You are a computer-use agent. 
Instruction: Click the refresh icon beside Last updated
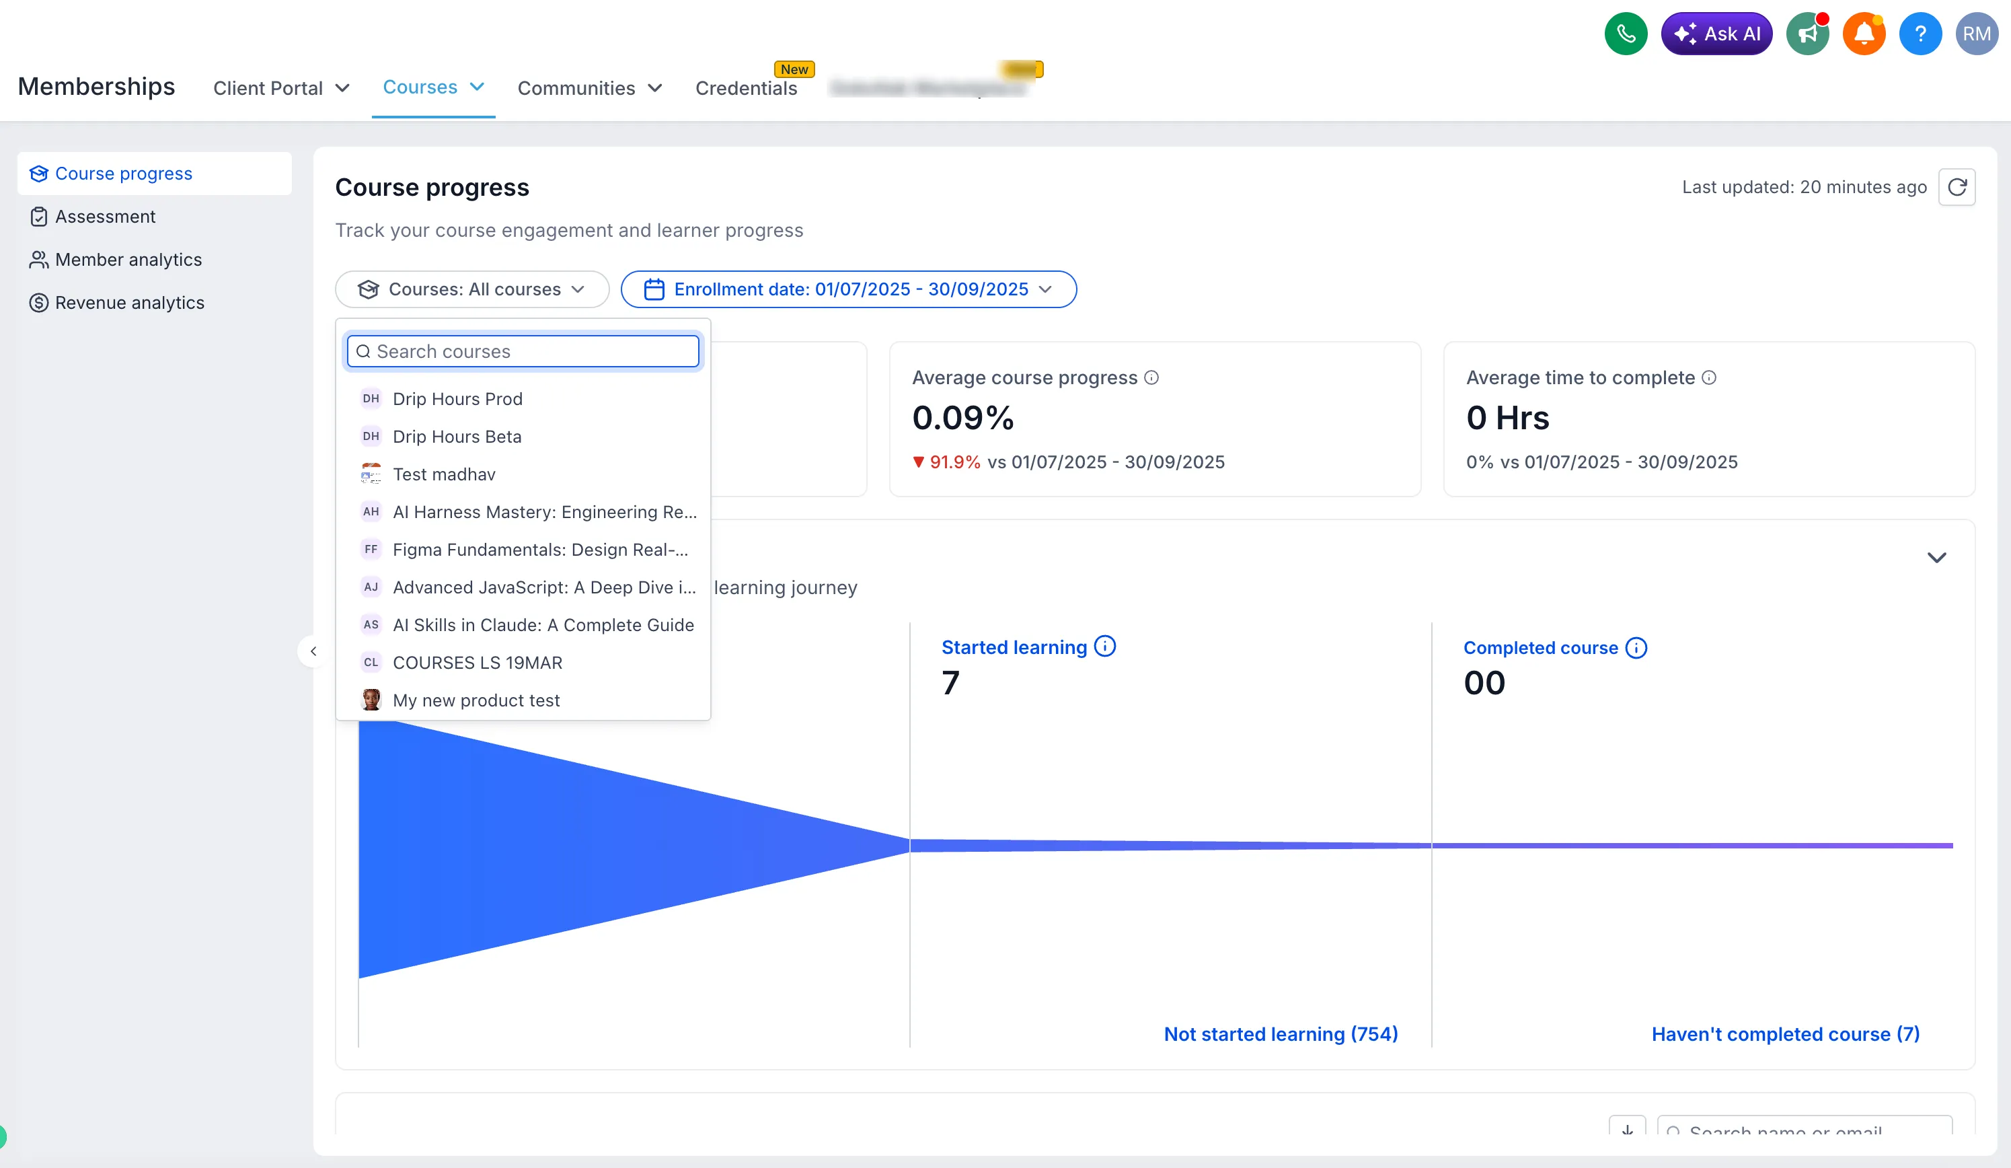pyautogui.click(x=1957, y=187)
